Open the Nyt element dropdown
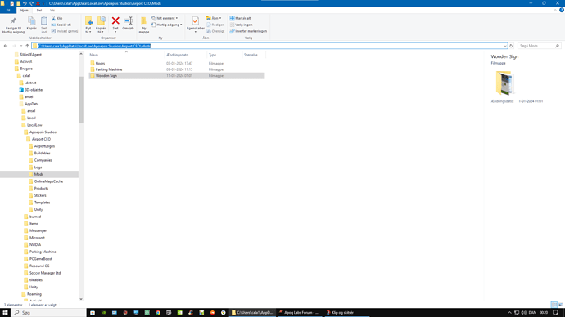This screenshot has width=565, height=317. point(165,18)
